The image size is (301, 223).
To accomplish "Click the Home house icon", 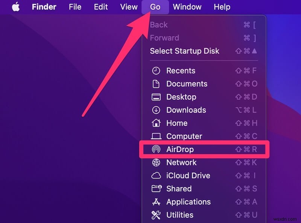I will (156, 123).
